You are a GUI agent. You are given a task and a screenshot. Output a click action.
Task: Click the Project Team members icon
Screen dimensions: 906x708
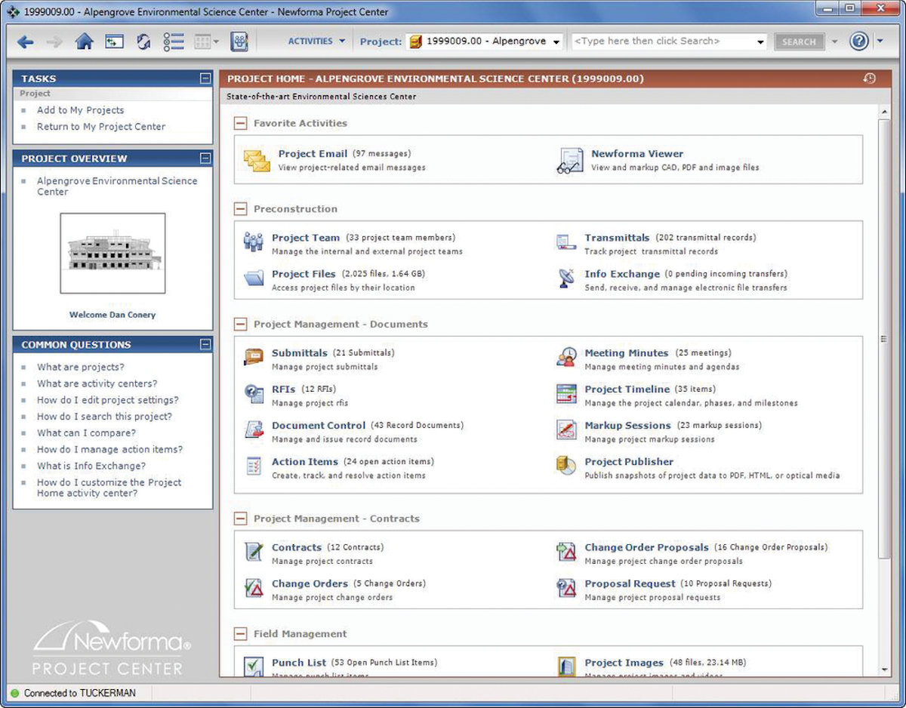pyautogui.click(x=253, y=243)
